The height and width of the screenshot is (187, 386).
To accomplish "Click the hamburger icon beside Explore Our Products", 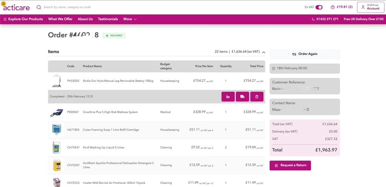I will (x=5, y=19).
